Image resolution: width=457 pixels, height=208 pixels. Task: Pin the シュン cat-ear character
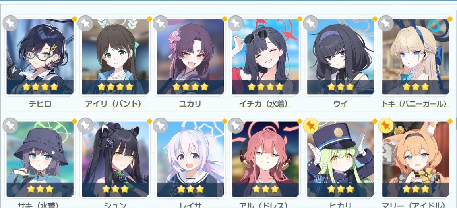85,126
